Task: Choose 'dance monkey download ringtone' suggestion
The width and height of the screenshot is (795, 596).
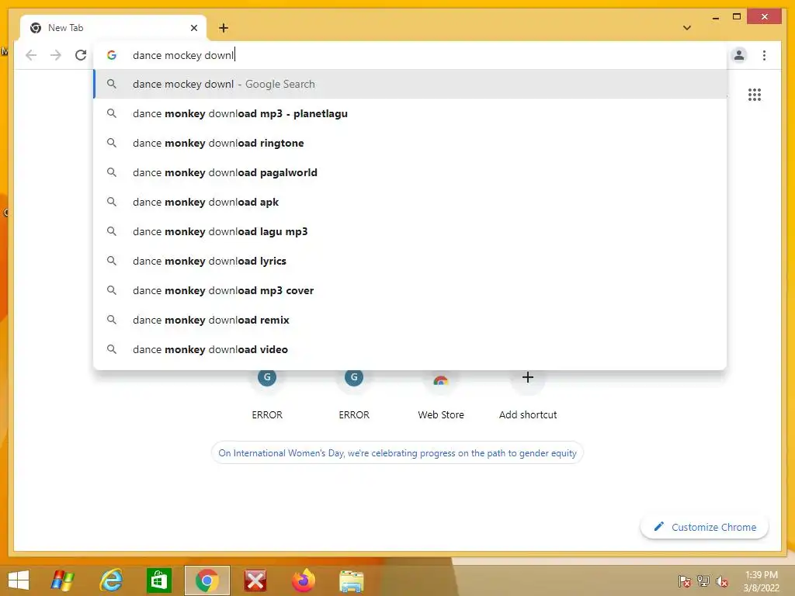Action: (x=410, y=143)
